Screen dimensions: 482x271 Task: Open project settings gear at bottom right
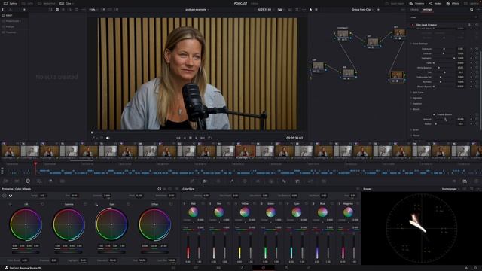click(x=476, y=268)
